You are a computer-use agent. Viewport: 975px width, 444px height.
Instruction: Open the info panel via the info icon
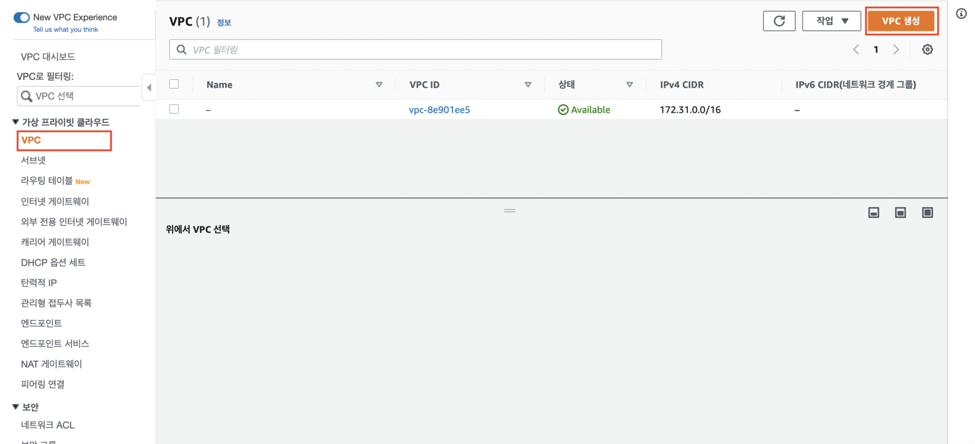[961, 14]
